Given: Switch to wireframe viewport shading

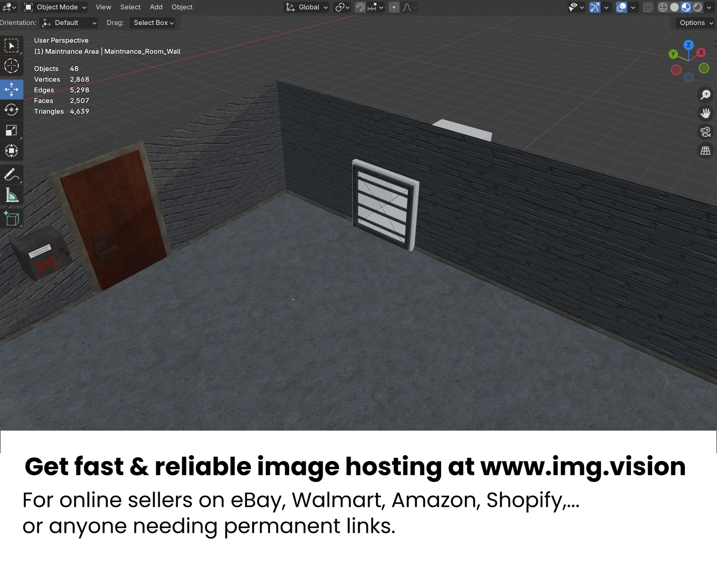Looking at the screenshot, I should click(x=663, y=7).
